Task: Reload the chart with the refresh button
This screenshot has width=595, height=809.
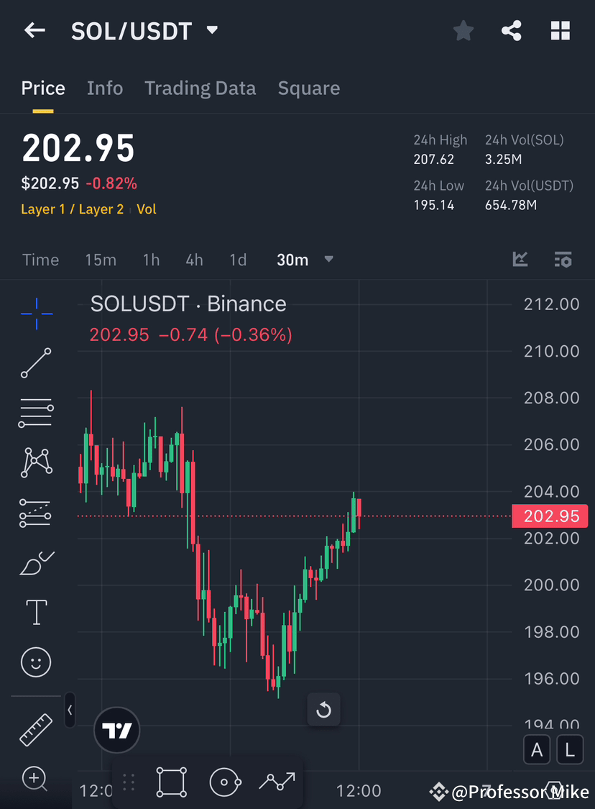Action: [323, 709]
